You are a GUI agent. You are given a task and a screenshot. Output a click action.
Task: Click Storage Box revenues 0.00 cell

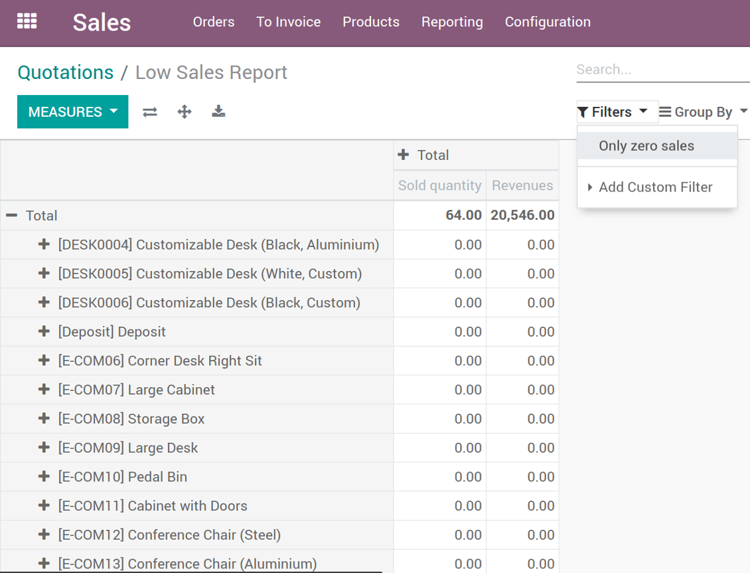point(522,419)
